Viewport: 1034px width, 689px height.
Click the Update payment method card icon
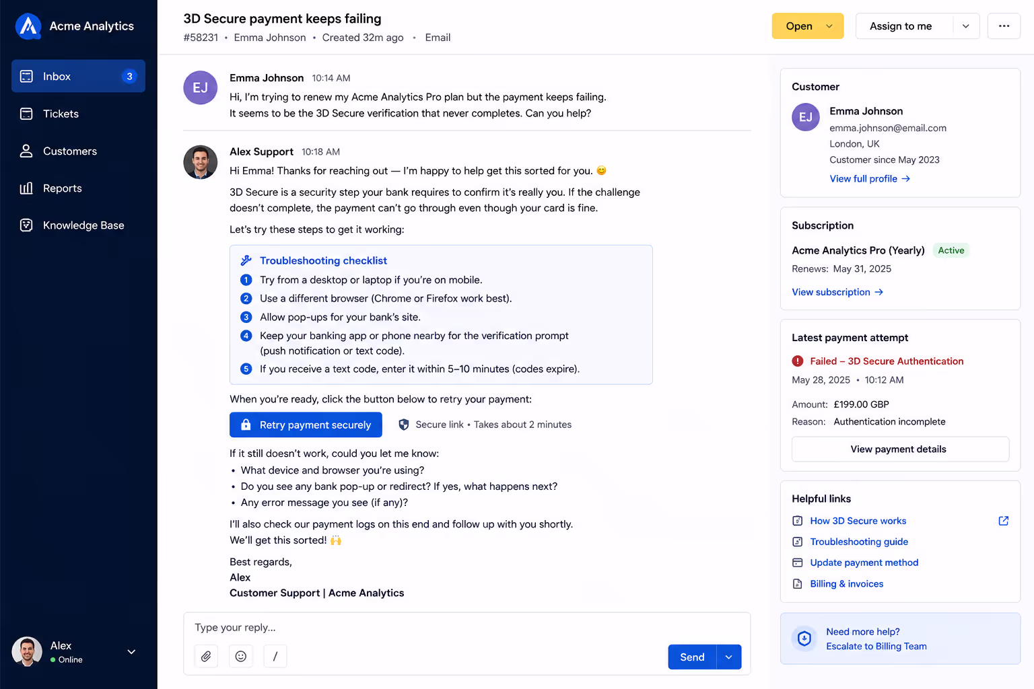tap(798, 563)
